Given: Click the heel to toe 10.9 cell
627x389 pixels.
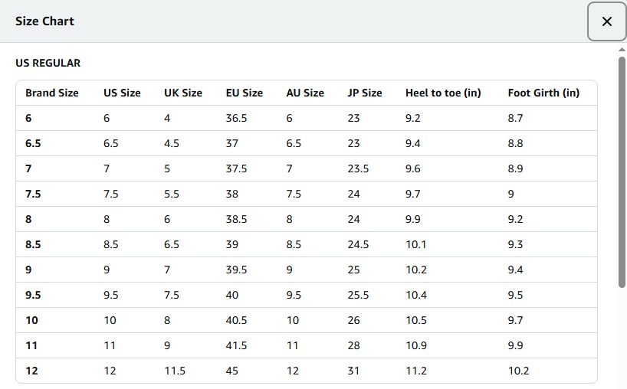Looking at the screenshot, I should click(416, 345).
